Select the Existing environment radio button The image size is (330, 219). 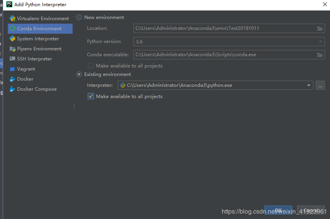(79, 74)
